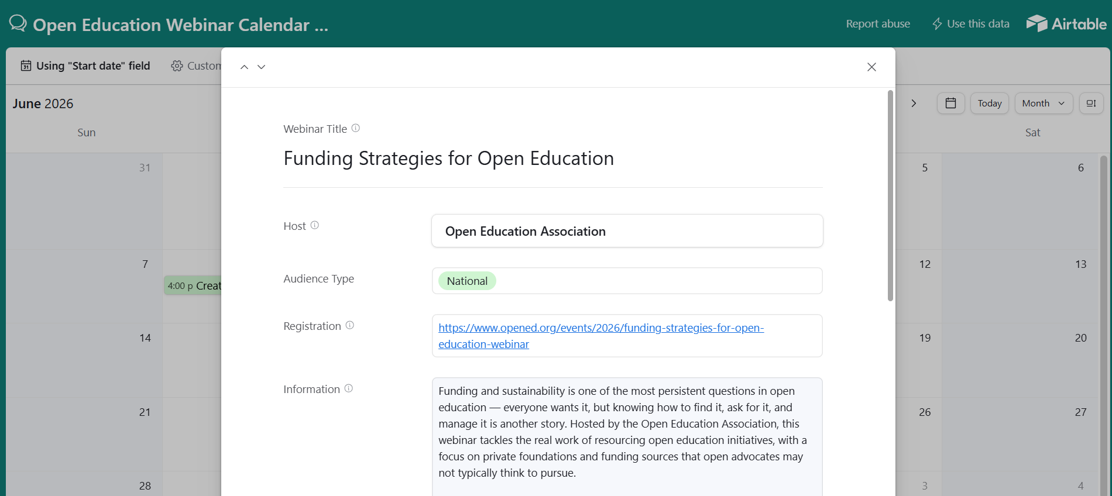1112x496 pixels.
Task: Select Saturday the 13th in the calendar
Action: (x=1021, y=286)
